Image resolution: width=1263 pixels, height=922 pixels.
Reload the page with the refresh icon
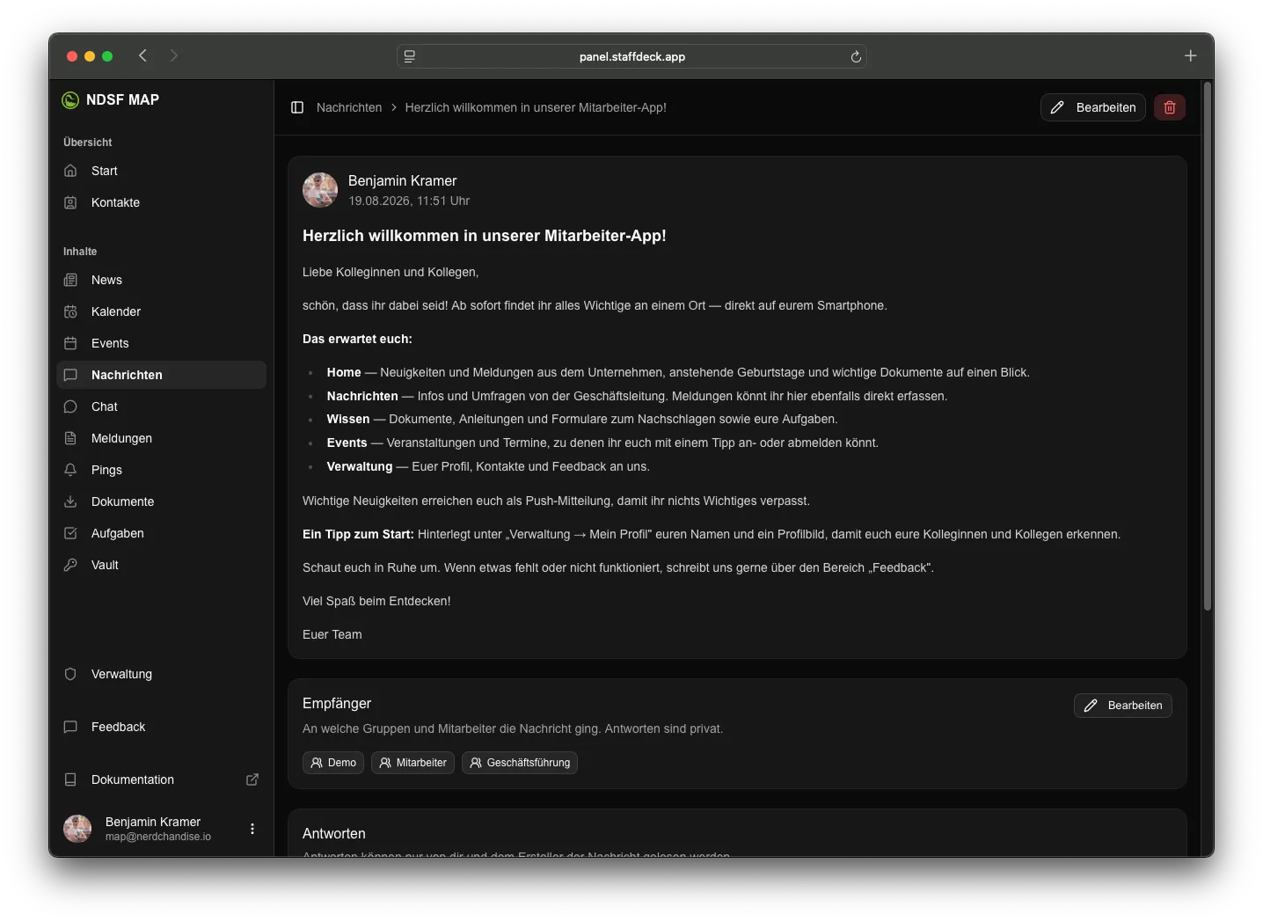(x=856, y=56)
